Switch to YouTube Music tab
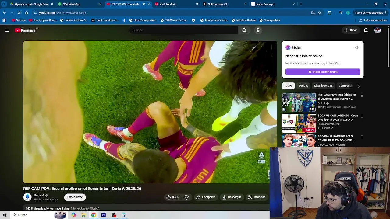Screen dimensions: 390x219 [177, 4]
